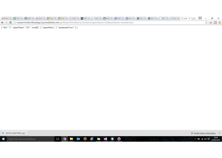Close the Facebook 'Rafa' tab
Image resolution: width=222 pixels, height=158 pixels.
[123, 19]
